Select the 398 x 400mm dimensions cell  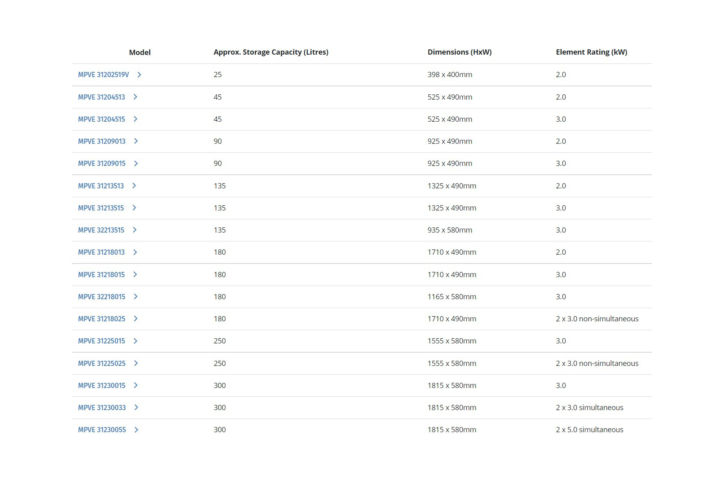(x=450, y=75)
